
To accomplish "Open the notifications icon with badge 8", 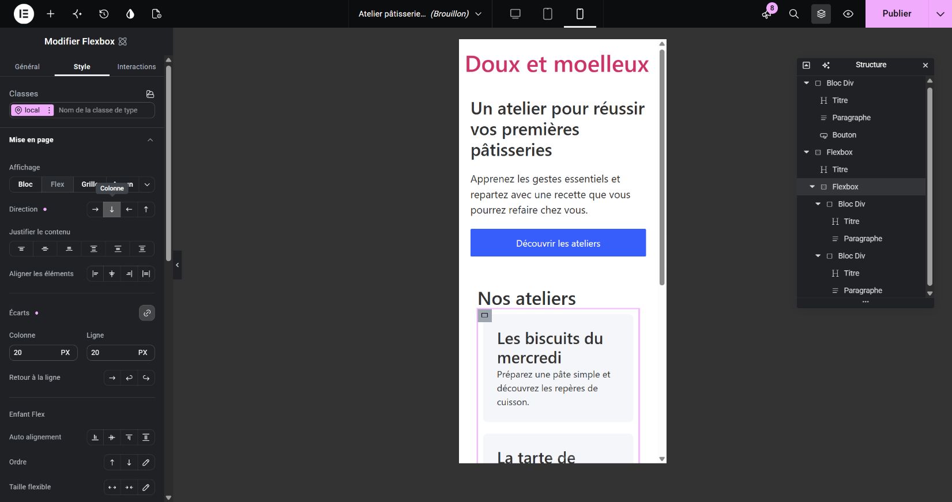I will [767, 14].
